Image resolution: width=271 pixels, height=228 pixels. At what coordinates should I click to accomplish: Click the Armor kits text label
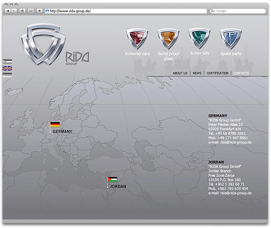pos(199,53)
